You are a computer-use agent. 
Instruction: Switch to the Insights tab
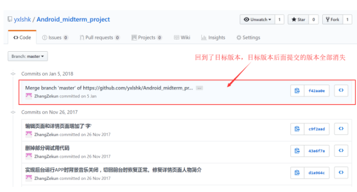213,37
